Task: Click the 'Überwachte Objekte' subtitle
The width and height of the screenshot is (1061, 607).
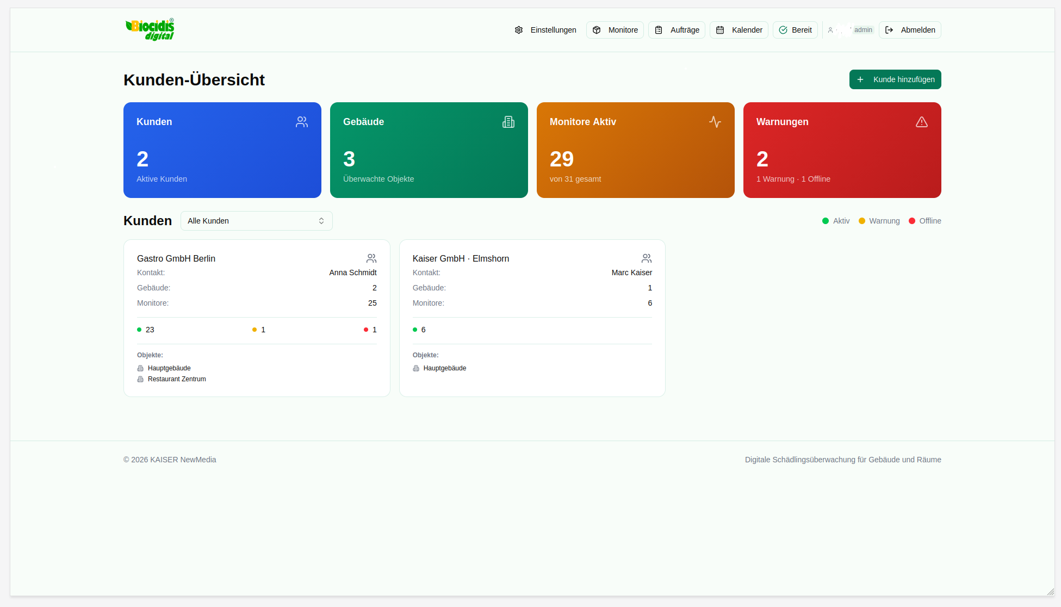Action: [x=379, y=179]
